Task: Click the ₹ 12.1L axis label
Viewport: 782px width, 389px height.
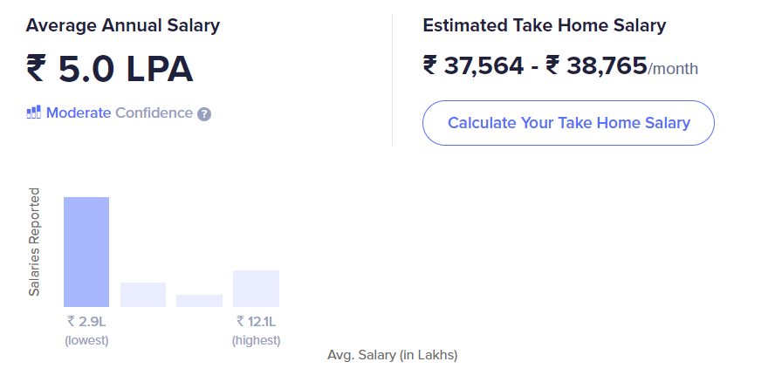Action: pyautogui.click(x=256, y=322)
